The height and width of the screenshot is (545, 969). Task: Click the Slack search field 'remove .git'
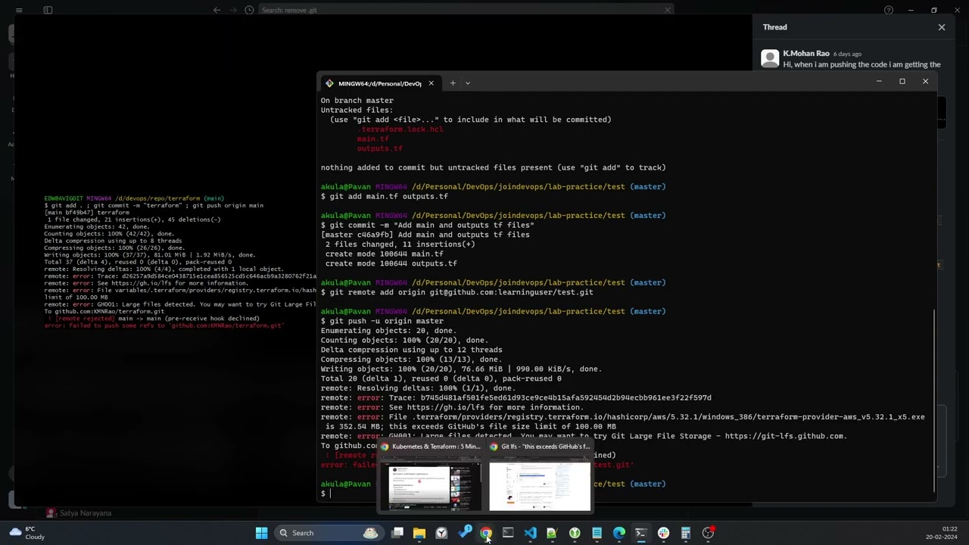[465, 10]
